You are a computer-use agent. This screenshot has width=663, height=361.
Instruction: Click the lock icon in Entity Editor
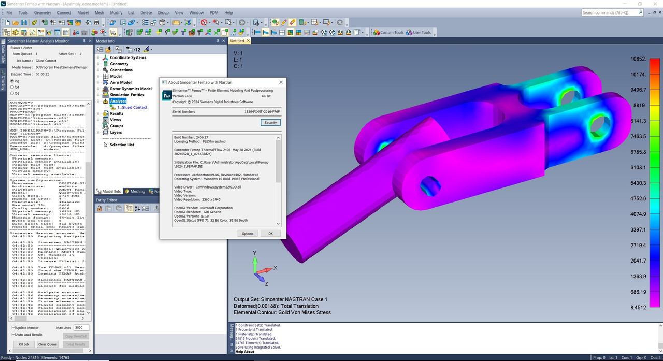pos(99,208)
